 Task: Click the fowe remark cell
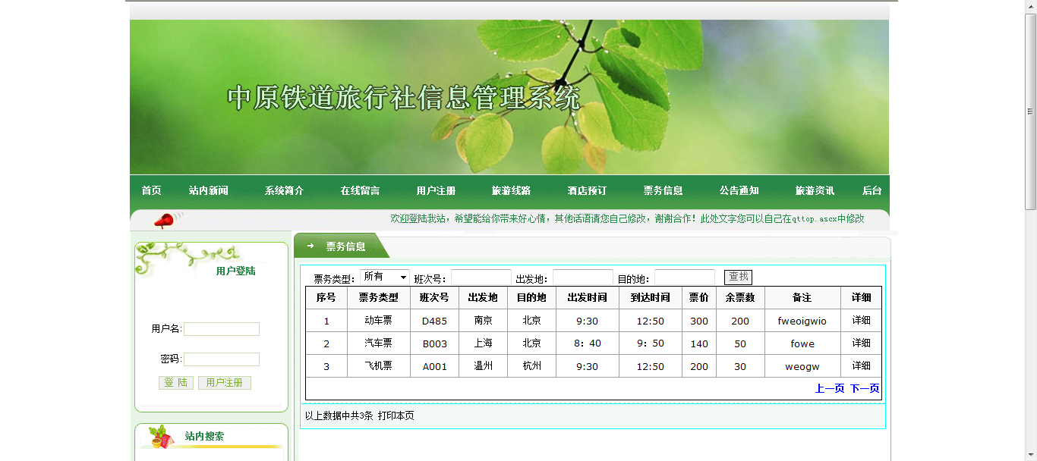802,343
